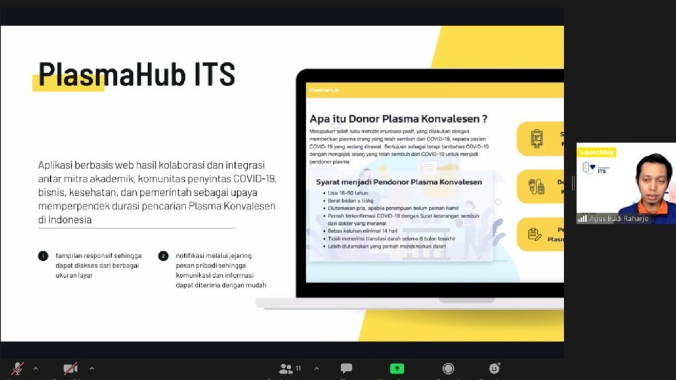This screenshot has width=676, height=380.
Task: Click signal bars icon beside Agus Budi Raharjo
Action: click(582, 218)
